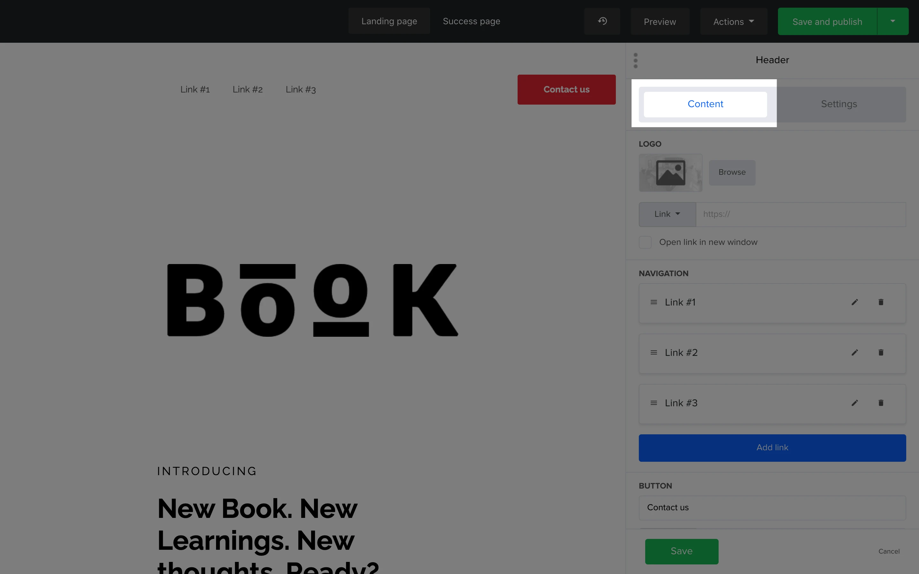
Task: Click the Cancel link
Action: [x=889, y=551]
